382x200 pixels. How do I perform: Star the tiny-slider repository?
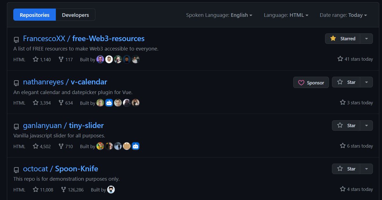coord(346,125)
